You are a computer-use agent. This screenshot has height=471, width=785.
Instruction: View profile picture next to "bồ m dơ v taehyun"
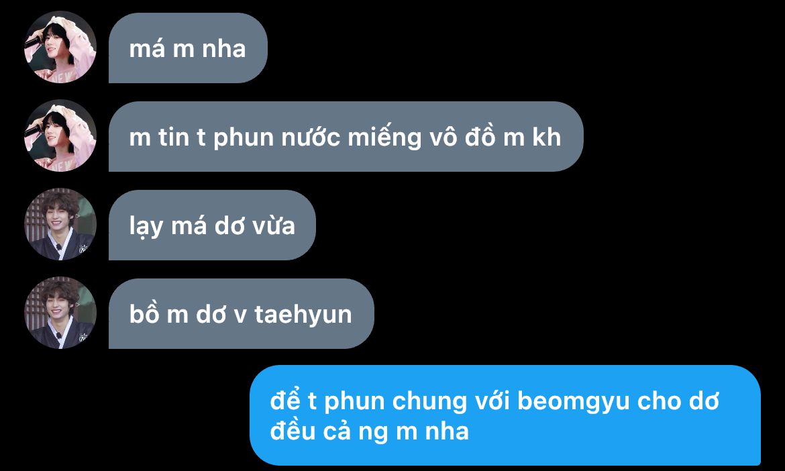tap(60, 313)
